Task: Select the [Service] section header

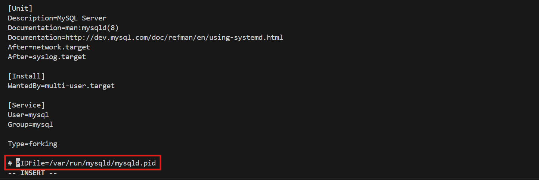Action: point(26,105)
